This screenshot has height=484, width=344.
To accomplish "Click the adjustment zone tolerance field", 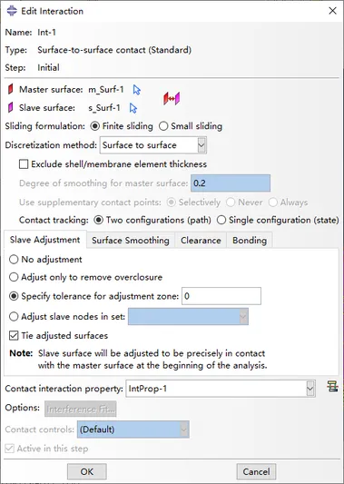I will [x=221, y=296].
